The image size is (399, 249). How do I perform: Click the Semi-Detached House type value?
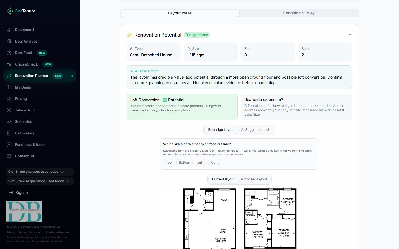tap(151, 55)
